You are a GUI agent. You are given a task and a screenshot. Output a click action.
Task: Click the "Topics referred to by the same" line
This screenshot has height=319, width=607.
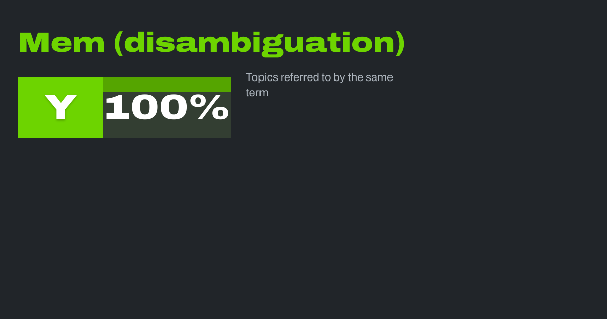[319, 77]
